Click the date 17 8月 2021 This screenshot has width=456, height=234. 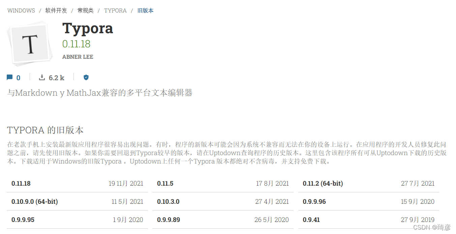point(272,183)
